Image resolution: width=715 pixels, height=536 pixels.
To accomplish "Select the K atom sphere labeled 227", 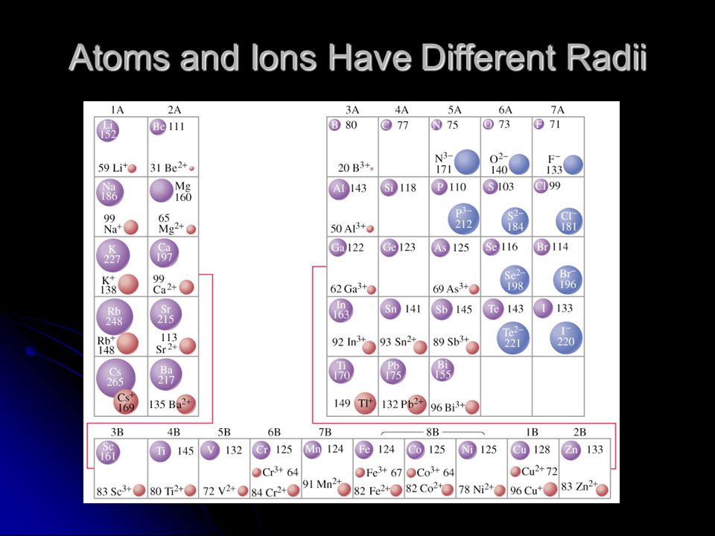I will pyautogui.click(x=112, y=255).
